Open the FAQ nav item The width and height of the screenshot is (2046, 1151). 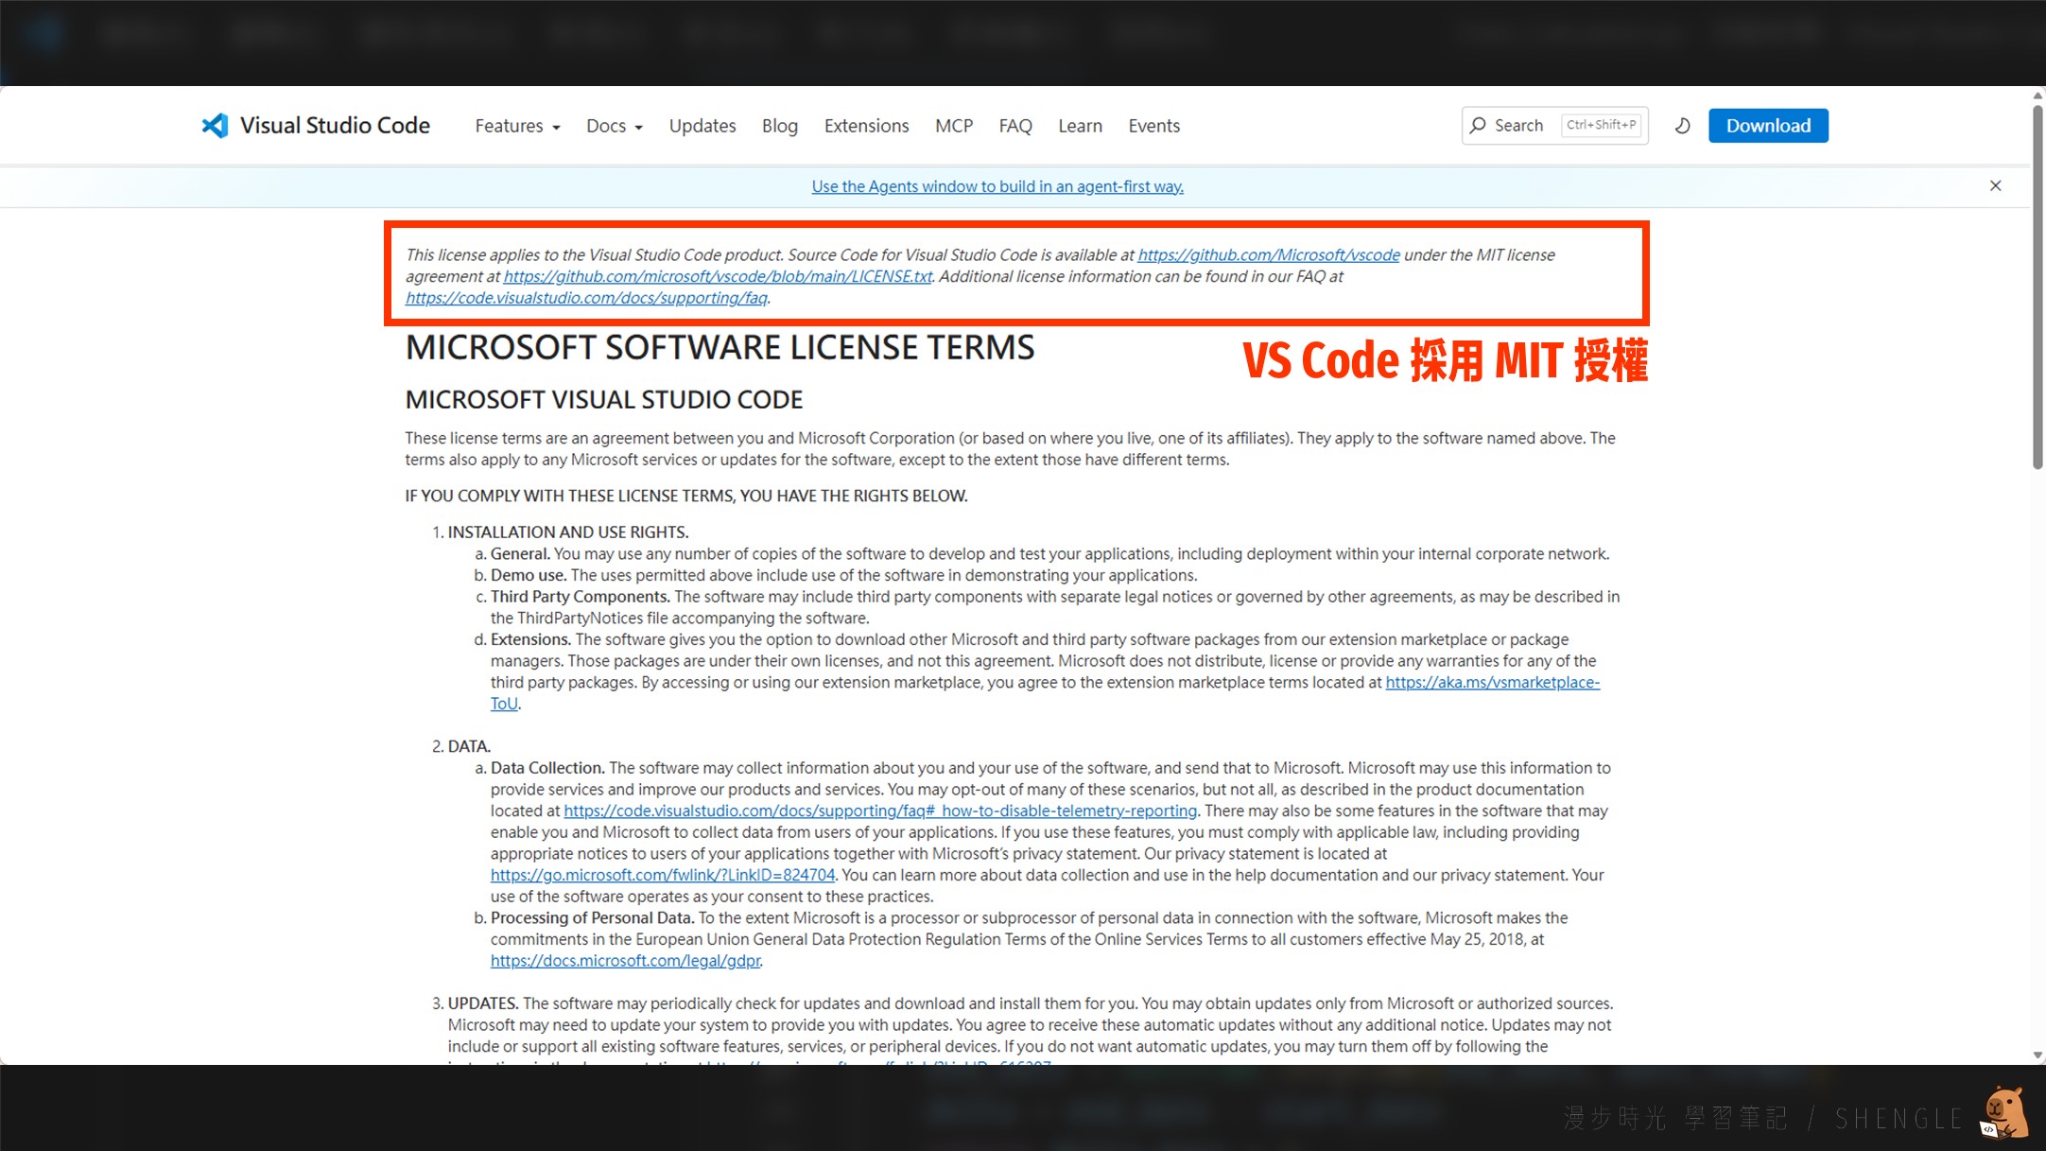(x=1015, y=126)
